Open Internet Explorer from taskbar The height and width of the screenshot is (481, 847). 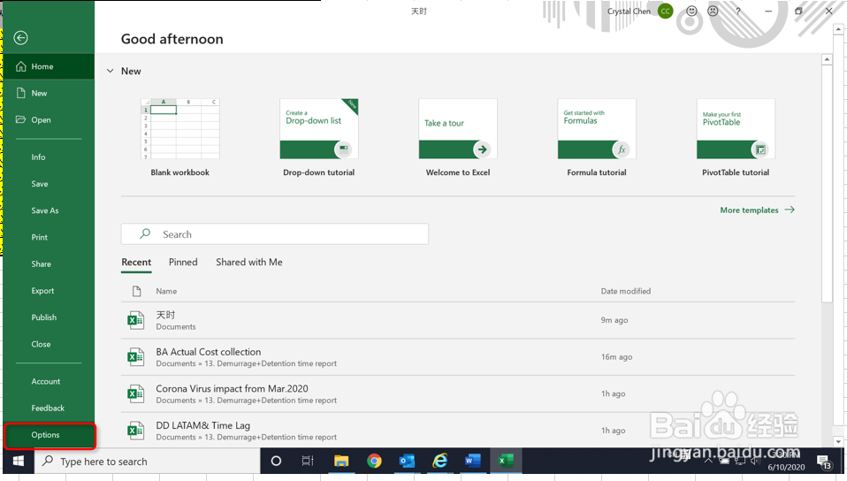(x=440, y=461)
